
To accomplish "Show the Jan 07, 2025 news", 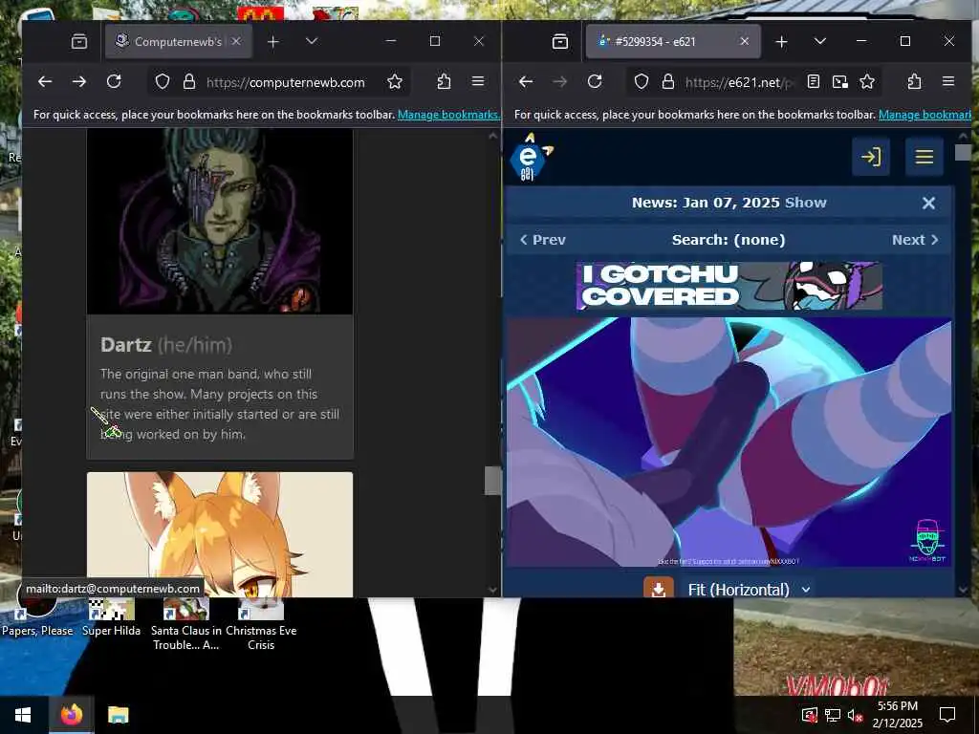I will [805, 203].
